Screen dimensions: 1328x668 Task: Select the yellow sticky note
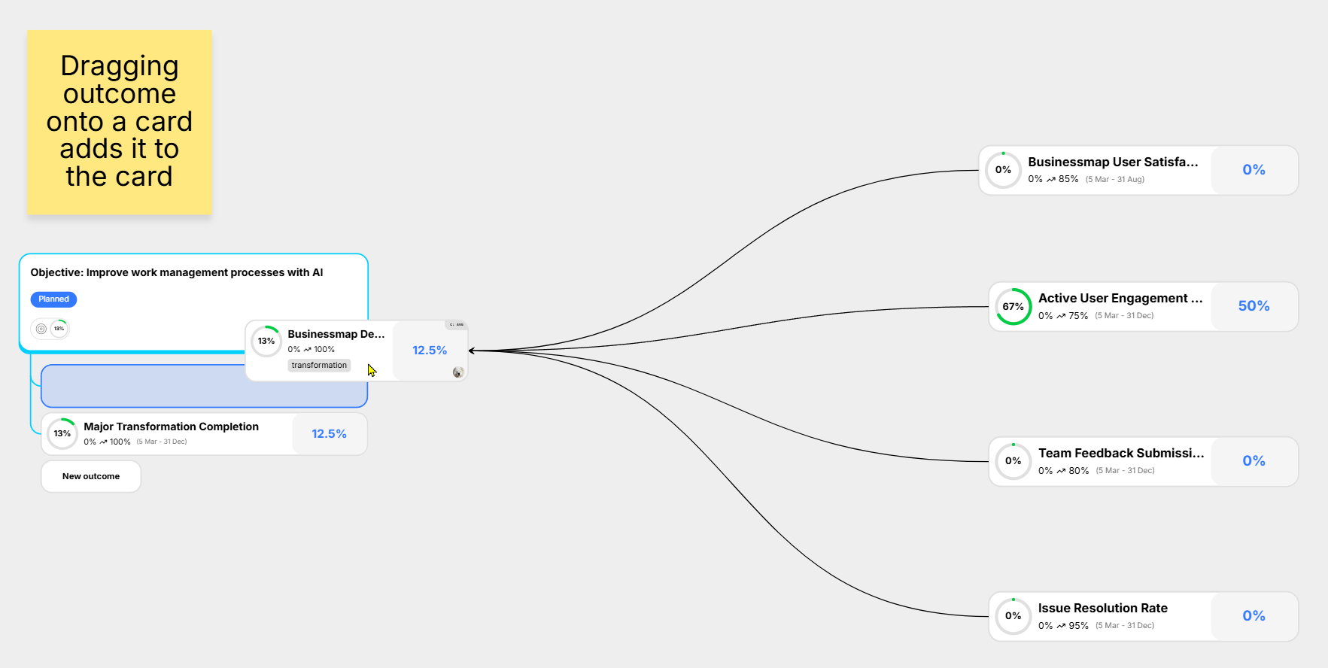[120, 122]
